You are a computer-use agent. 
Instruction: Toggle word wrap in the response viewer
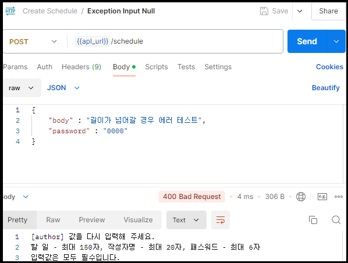coord(221,220)
